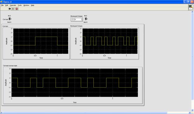
Task: Open the Tools menu
Action: click(x=20, y=5)
